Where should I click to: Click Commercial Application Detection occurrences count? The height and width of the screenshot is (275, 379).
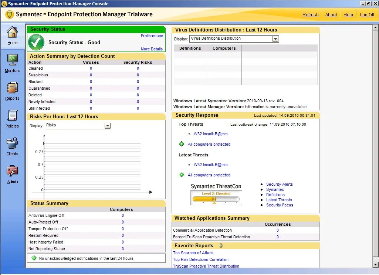pyautogui.click(x=277, y=230)
